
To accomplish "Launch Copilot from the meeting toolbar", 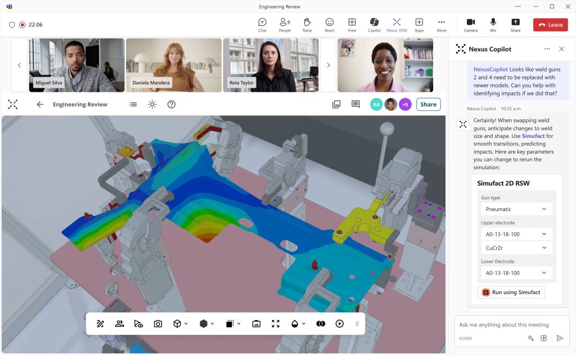I will point(375,24).
